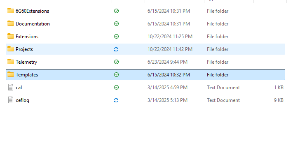Select the Telemetry folder icon
The width and height of the screenshot is (307, 150).
[11, 62]
